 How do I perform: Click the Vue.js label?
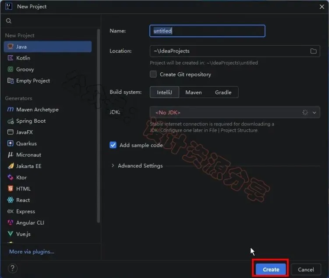click(x=23, y=234)
